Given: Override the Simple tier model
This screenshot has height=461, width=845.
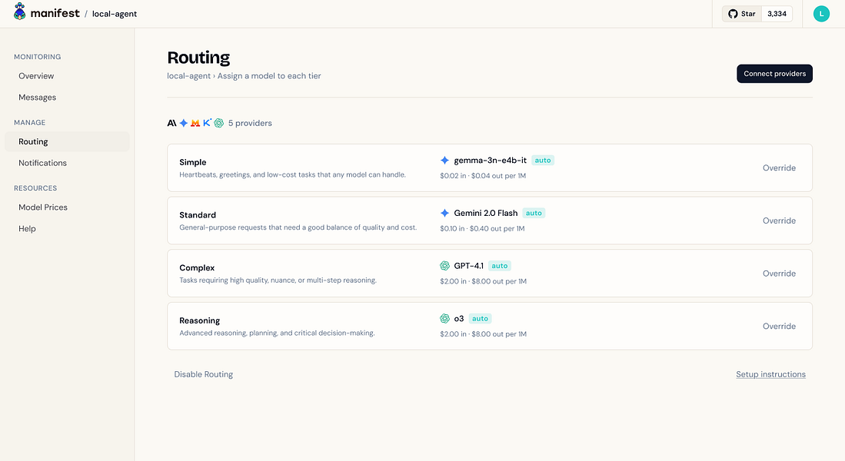Looking at the screenshot, I should click(x=779, y=168).
